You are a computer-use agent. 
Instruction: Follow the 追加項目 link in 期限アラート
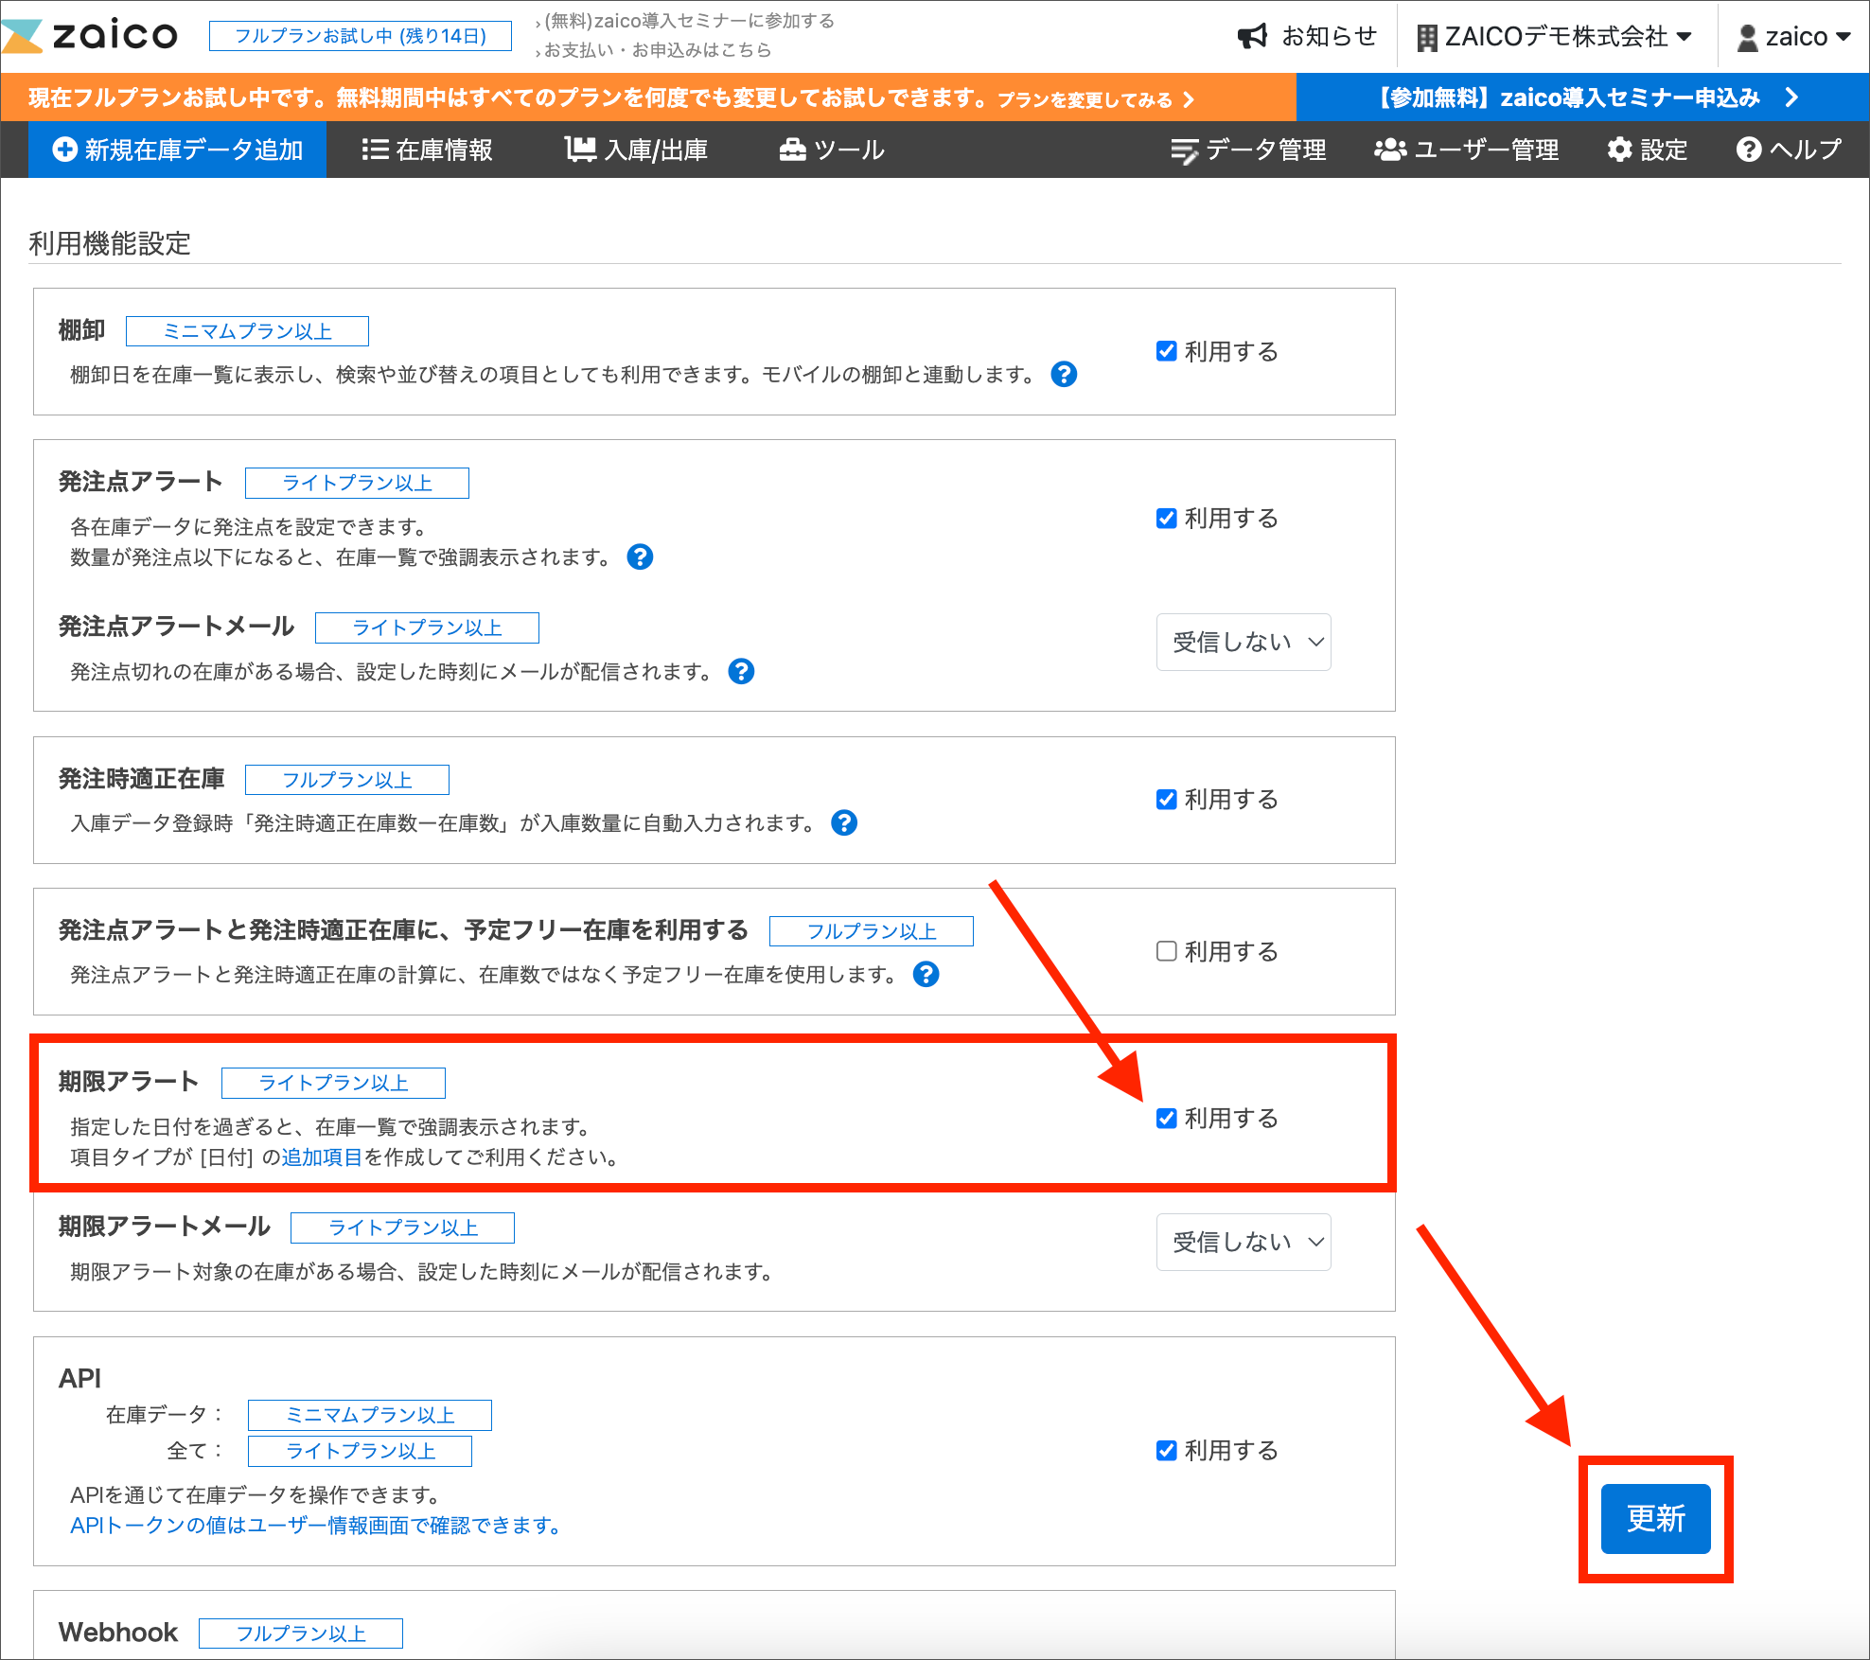pos(322,1157)
